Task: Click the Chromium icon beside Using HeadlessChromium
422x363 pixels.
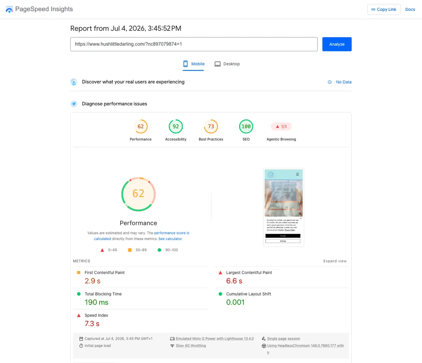Action: tap(264, 346)
